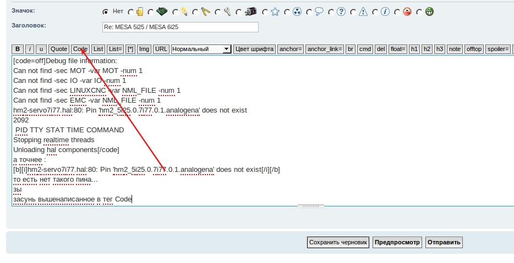The width and height of the screenshot is (514, 263).
Task: Select radio button beside the star
Action: (265, 13)
